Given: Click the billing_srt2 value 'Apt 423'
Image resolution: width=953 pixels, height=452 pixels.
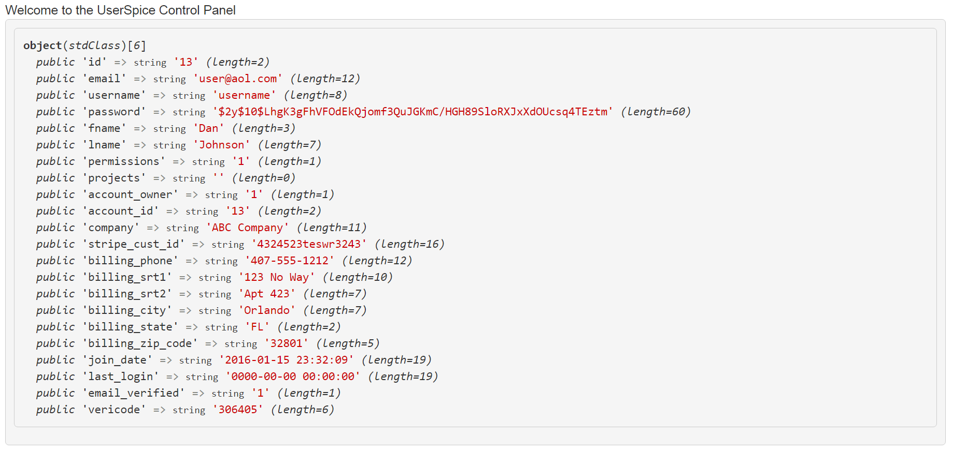Looking at the screenshot, I should click(267, 294).
